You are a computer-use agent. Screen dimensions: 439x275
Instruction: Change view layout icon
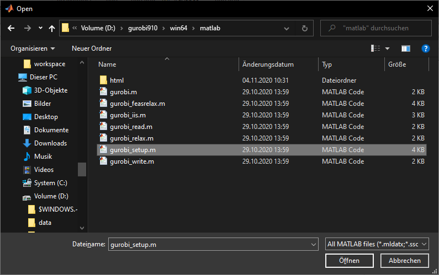click(375, 48)
